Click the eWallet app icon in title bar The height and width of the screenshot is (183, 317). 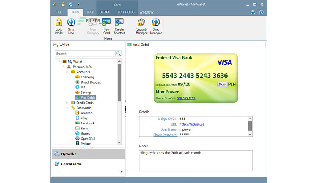[54, 4]
